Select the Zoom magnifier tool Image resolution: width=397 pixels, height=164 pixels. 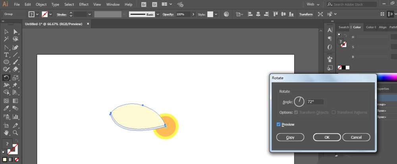(15, 132)
